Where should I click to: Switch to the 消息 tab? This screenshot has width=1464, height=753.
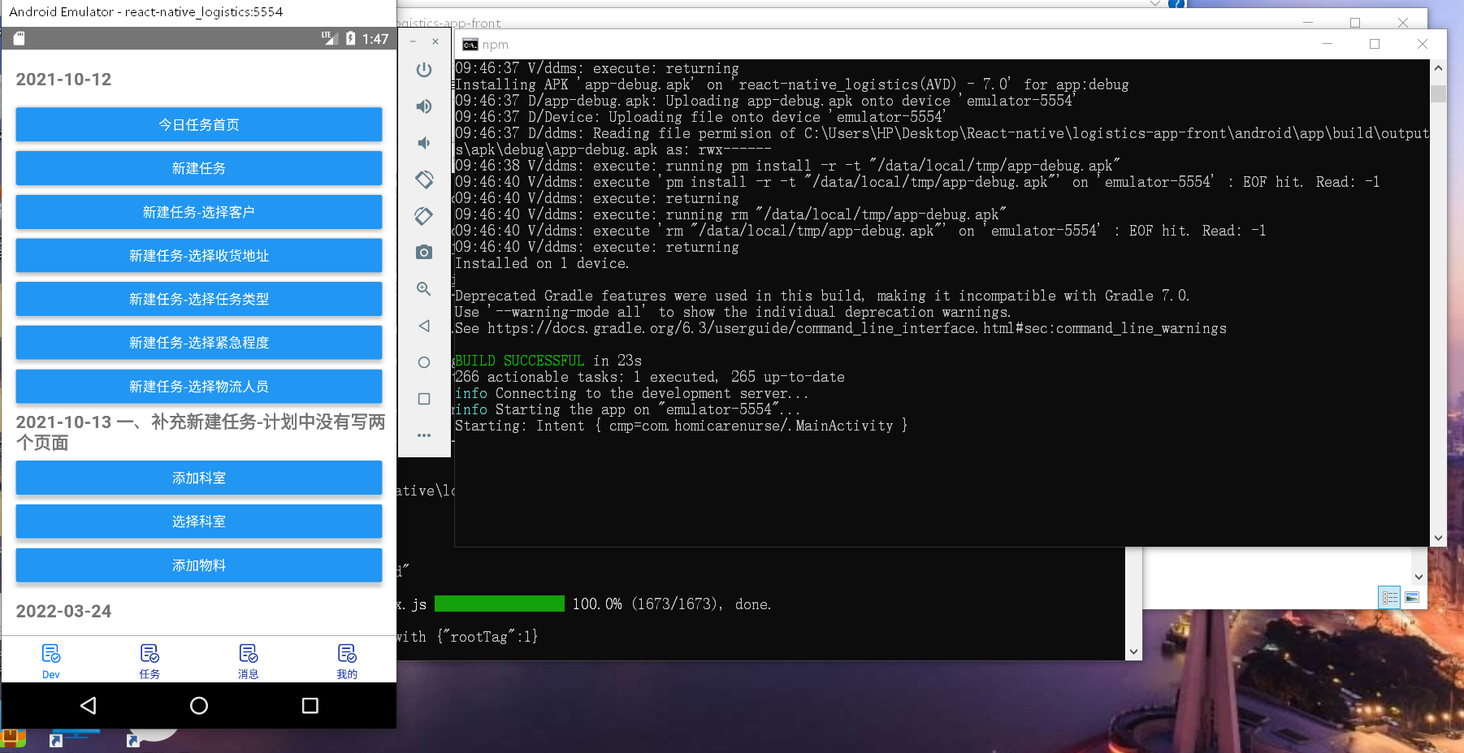coord(248,660)
